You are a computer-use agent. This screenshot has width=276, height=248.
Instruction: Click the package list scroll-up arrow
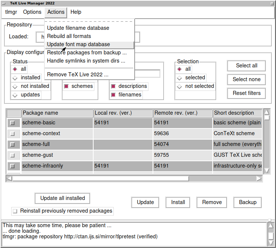pyautogui.click(x=267, y=112)
